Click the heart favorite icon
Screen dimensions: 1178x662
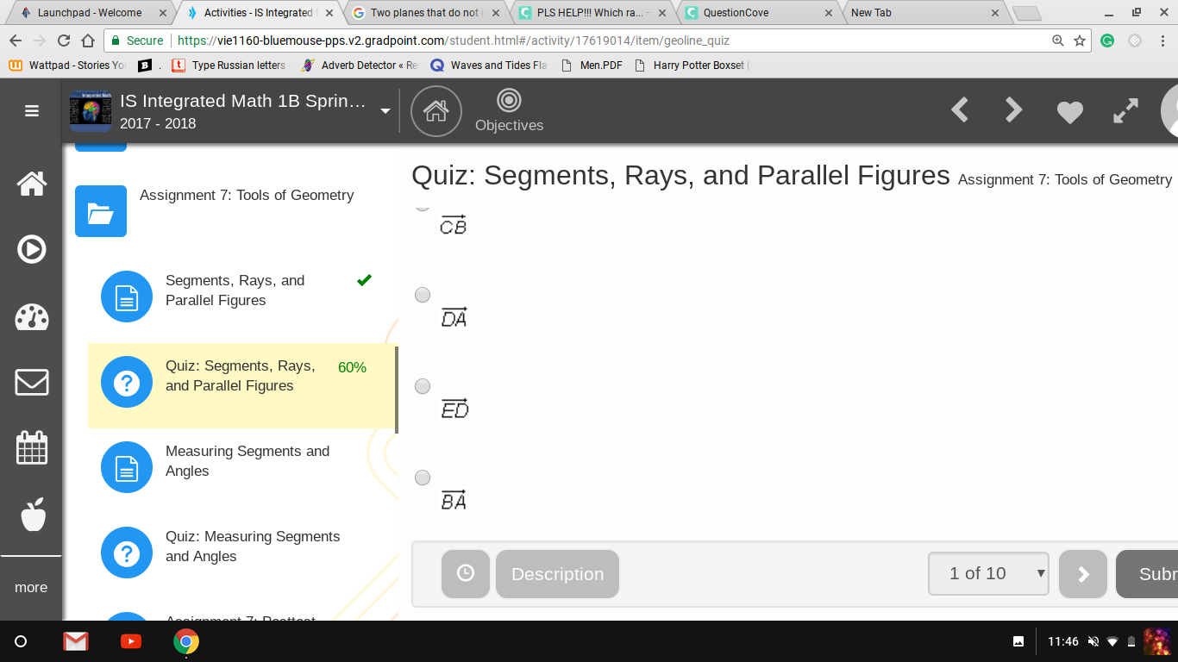click(1069, 111)
